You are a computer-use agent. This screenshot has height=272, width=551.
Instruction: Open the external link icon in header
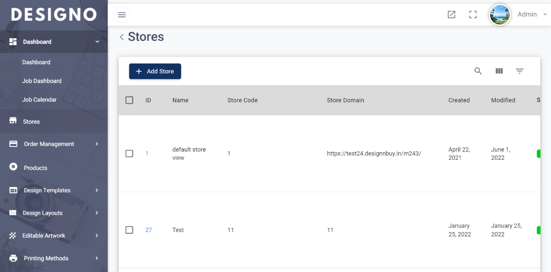[451, 15]
